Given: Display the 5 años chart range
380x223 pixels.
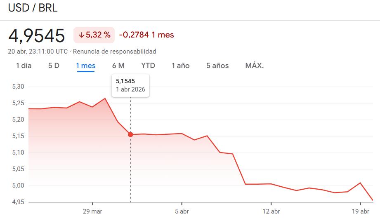Looking at the screenshot, I should pos(217,66).
